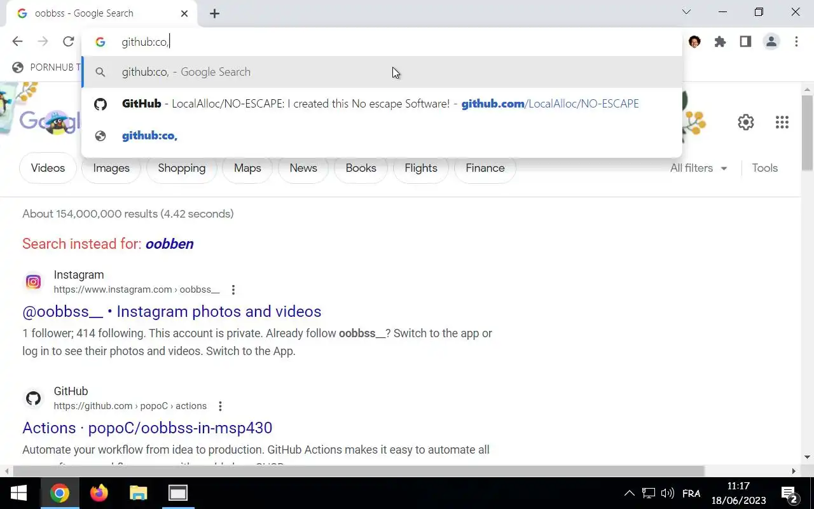This screenshot has width=814, height=509.
Task: Select the "github:co," URL suggestion
Action: [382, 136]
